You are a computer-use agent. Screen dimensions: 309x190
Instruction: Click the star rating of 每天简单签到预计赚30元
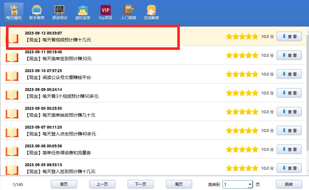[x=242, y=55]
